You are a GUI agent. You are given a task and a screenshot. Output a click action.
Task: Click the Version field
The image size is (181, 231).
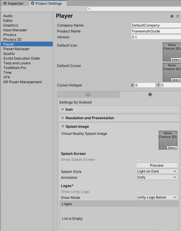point(156,37)
